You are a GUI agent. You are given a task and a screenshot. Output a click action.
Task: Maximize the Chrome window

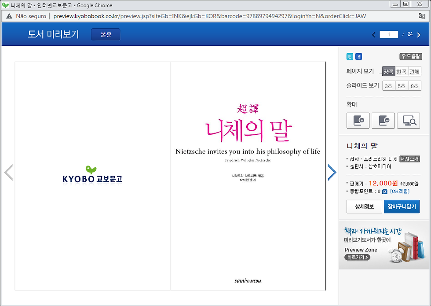pos(405,4)
